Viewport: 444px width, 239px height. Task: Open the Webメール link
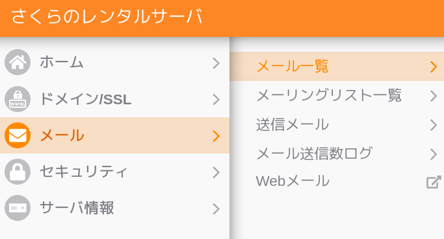click(x=337, y=181)
